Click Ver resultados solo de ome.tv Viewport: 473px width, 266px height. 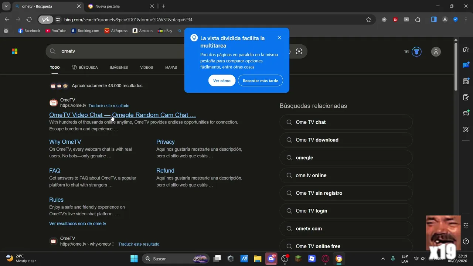[x=78, y=224]
